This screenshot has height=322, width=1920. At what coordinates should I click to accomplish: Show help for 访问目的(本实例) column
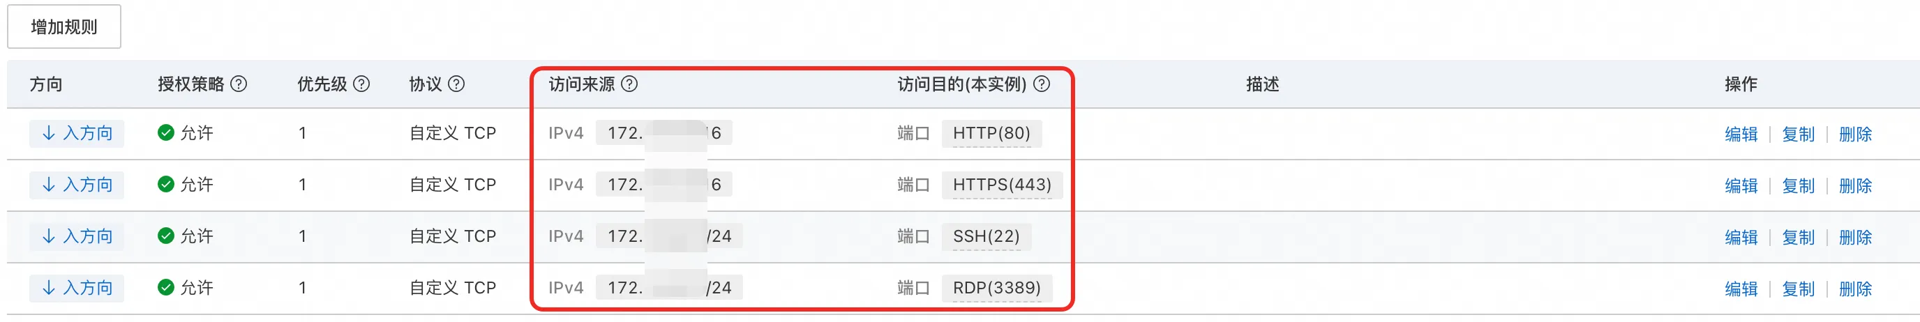pos(1042,84)
